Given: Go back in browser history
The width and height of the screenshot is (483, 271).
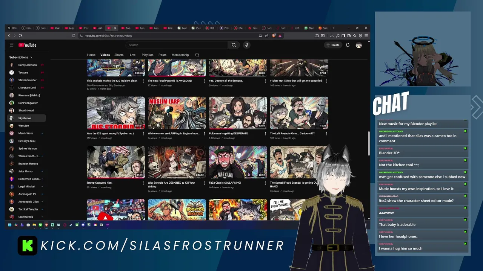Looking at the screenshot, I should pyautogui.click(x=9, y=36).
